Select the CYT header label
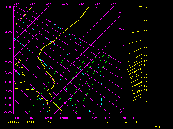 pos(94,118)
